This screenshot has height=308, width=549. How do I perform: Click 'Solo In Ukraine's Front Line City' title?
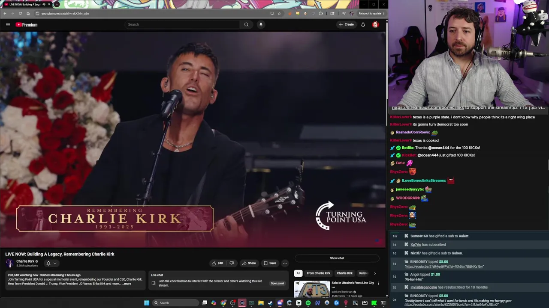(x=353, y=283)
